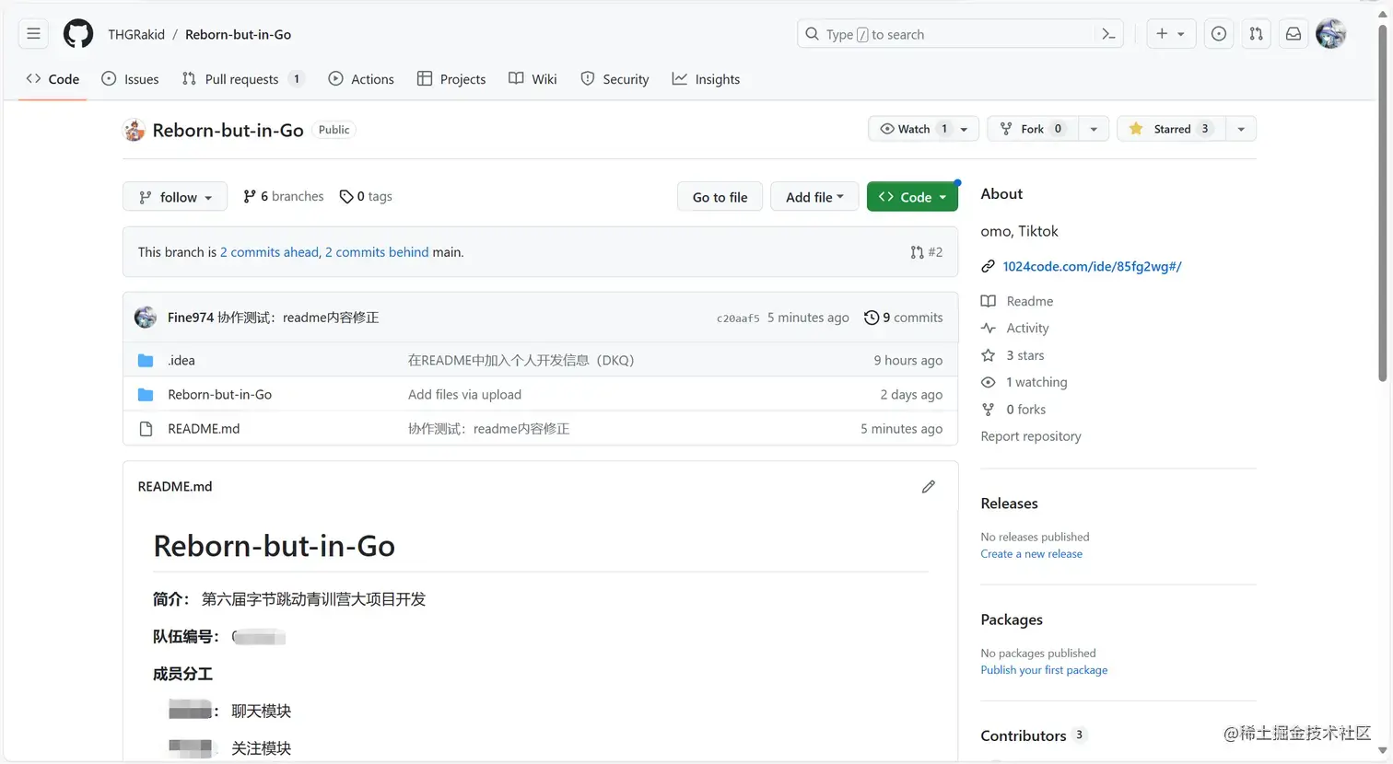This screenshot has height=764, width=1393.
Task: View the 1 watching link
Action: point(1024,382)
